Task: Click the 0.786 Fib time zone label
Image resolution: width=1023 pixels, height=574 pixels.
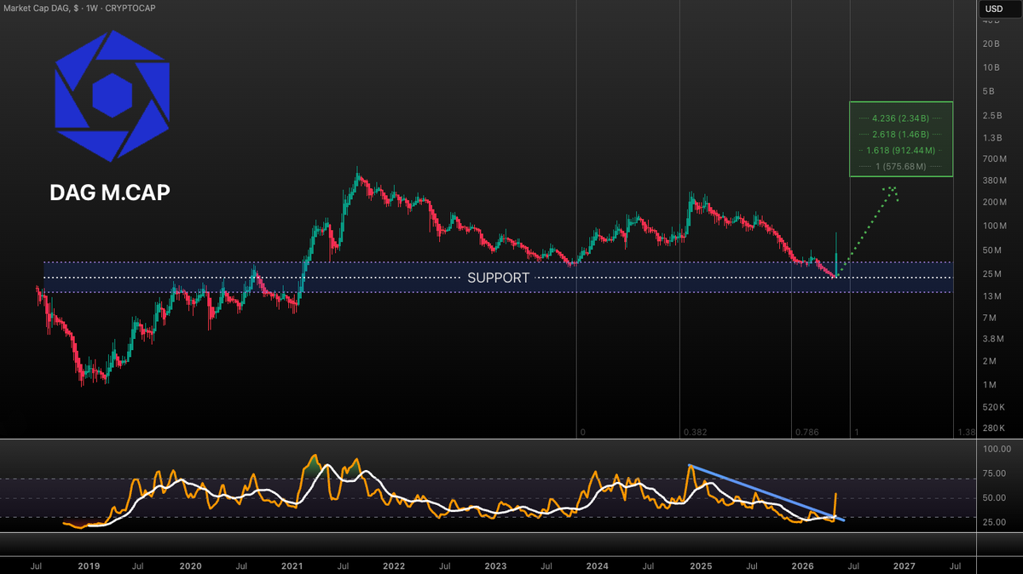Action: click(806, 433)
